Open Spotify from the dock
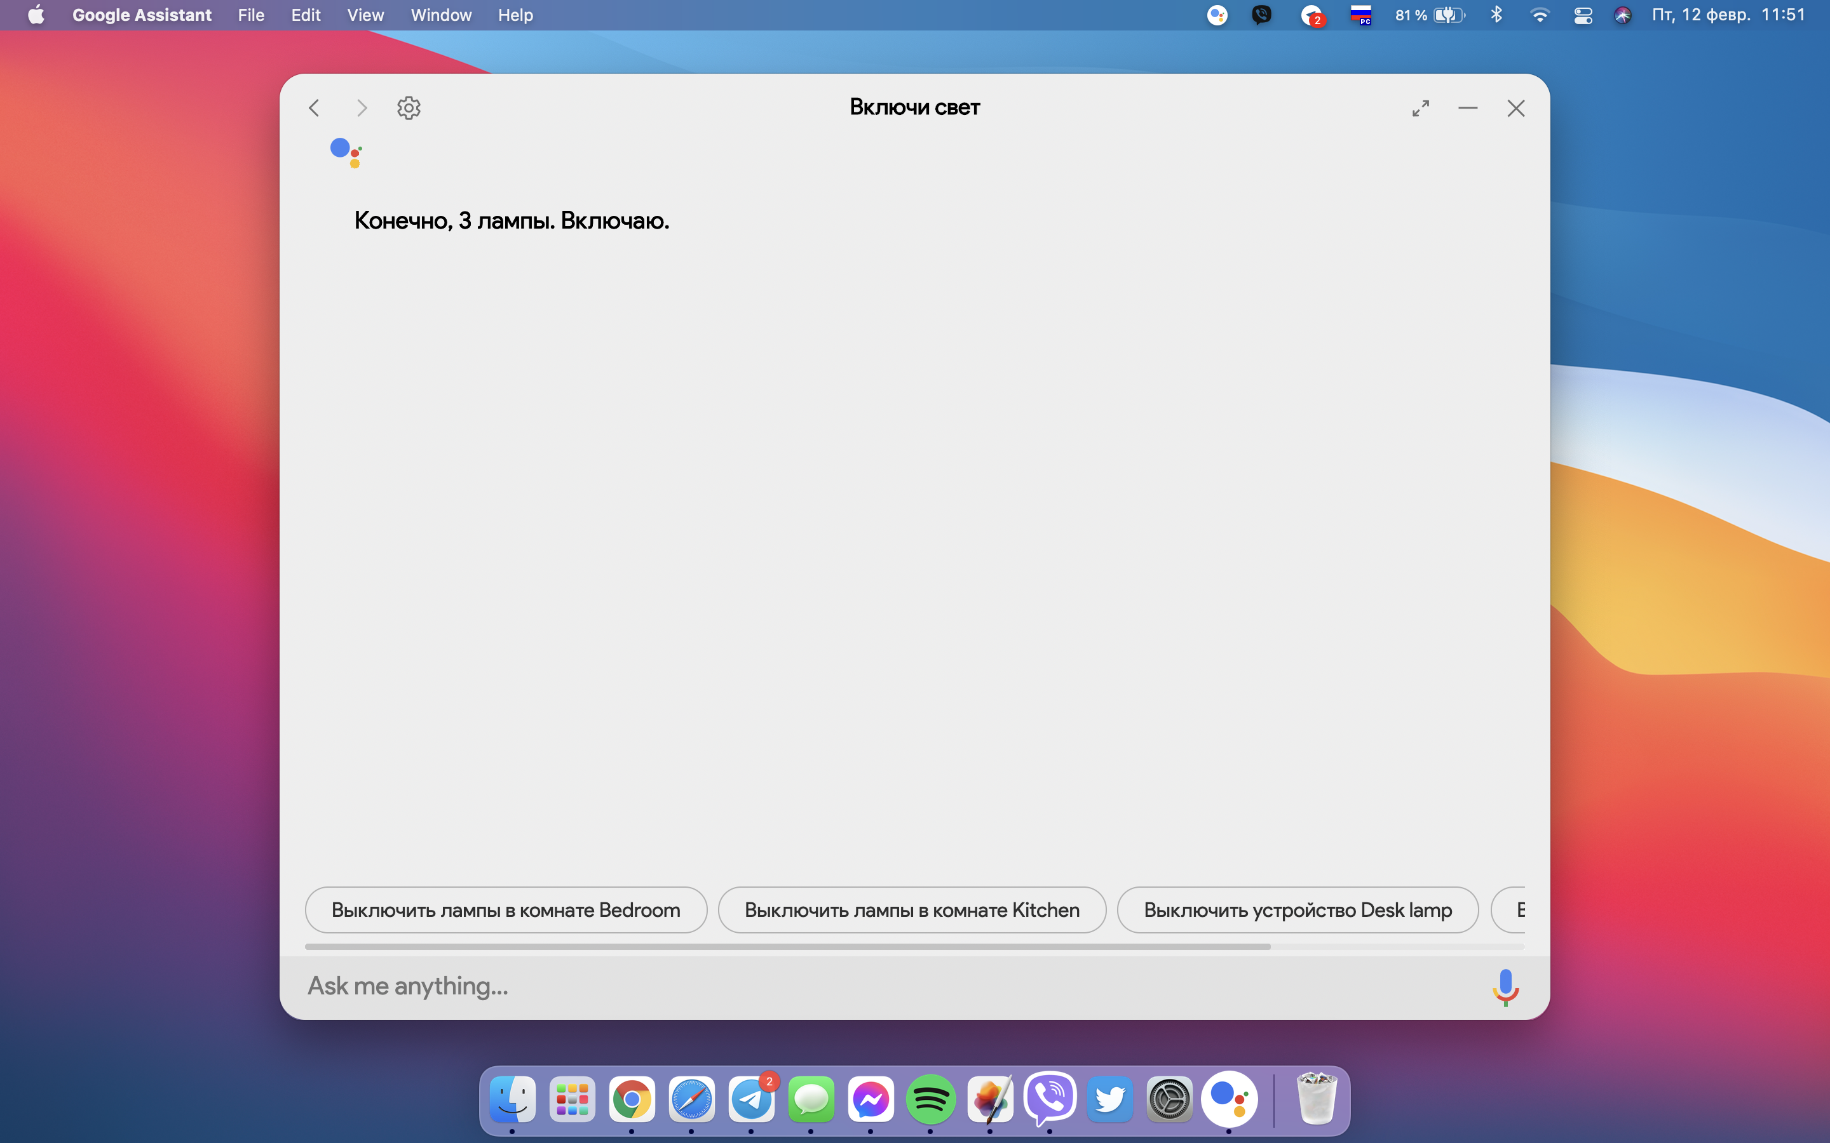This screenshot has width=1830, height=1143. [x=930, y=1099]
